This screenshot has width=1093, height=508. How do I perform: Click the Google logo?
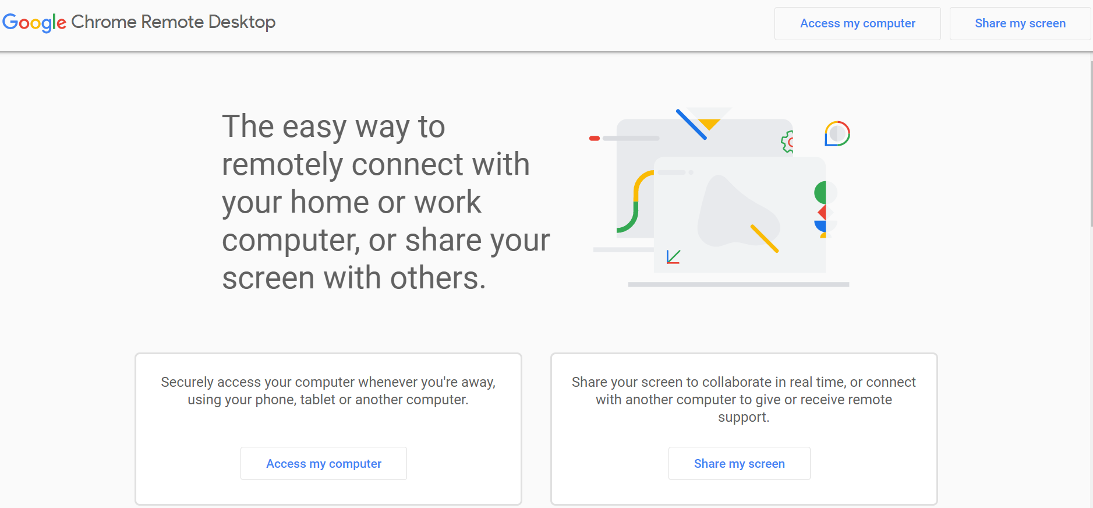tap(34, 22)
